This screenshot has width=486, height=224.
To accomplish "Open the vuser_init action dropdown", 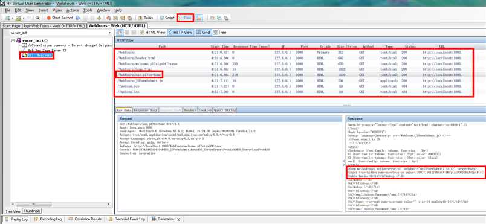I will (x=110, y=33).
